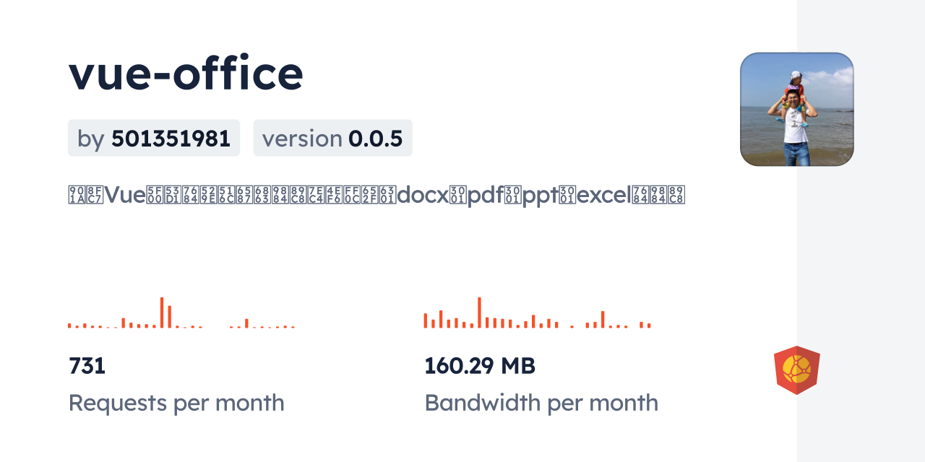Click the last bar of bandwidth chart

click(x=649, y=326)
